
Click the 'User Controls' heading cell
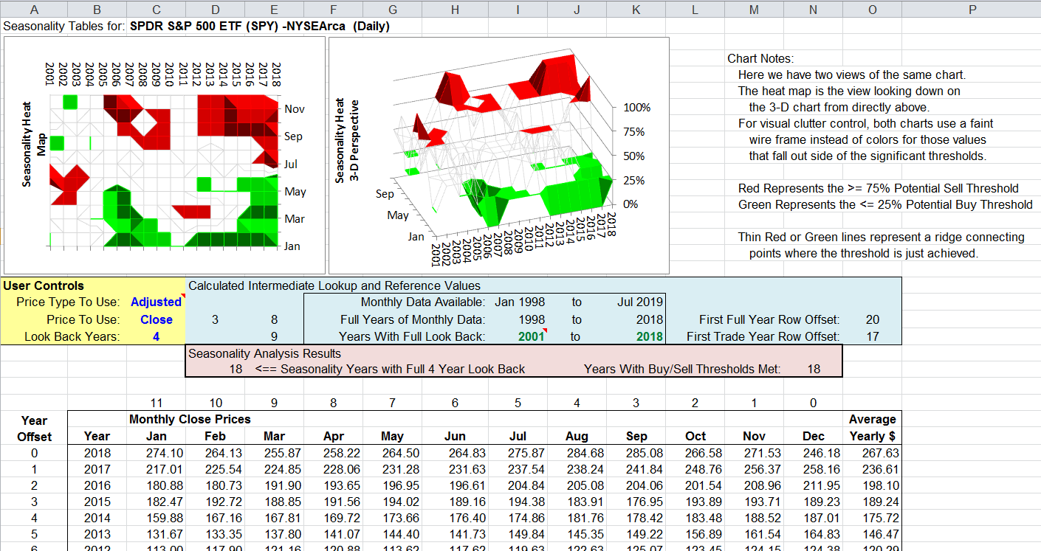pos(44,285)
